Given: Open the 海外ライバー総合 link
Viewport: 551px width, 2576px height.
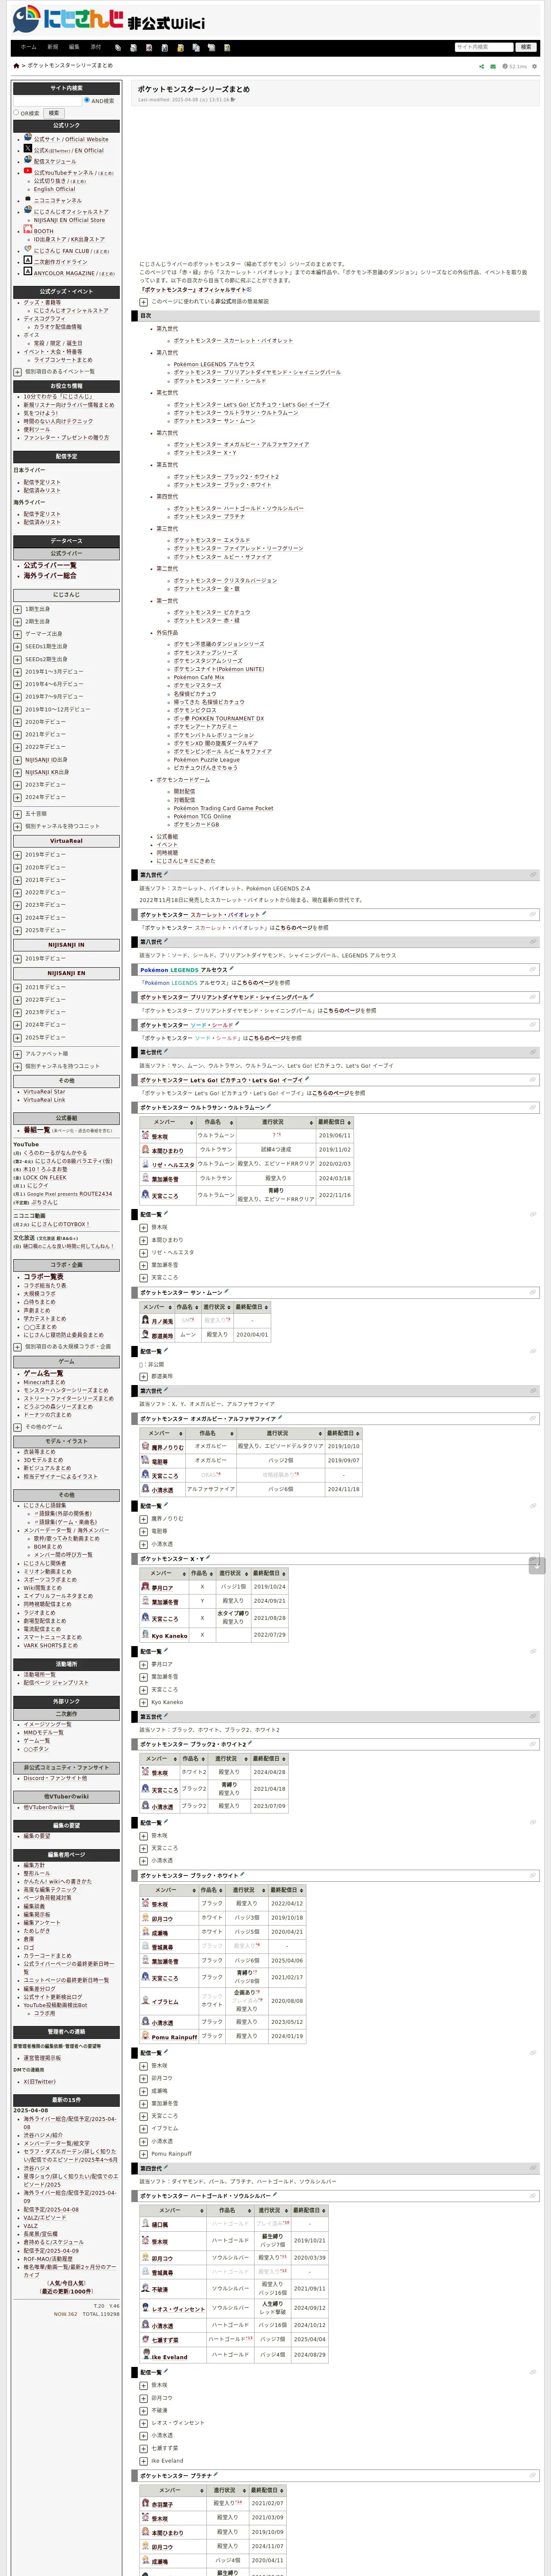Looking at the screenshot, I should (50, 576).
